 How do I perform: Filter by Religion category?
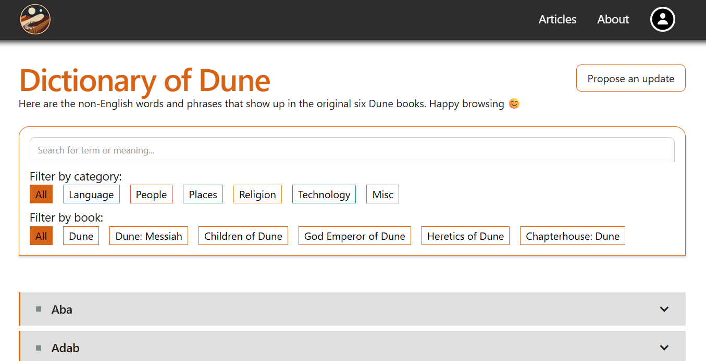tap(257, 194)
